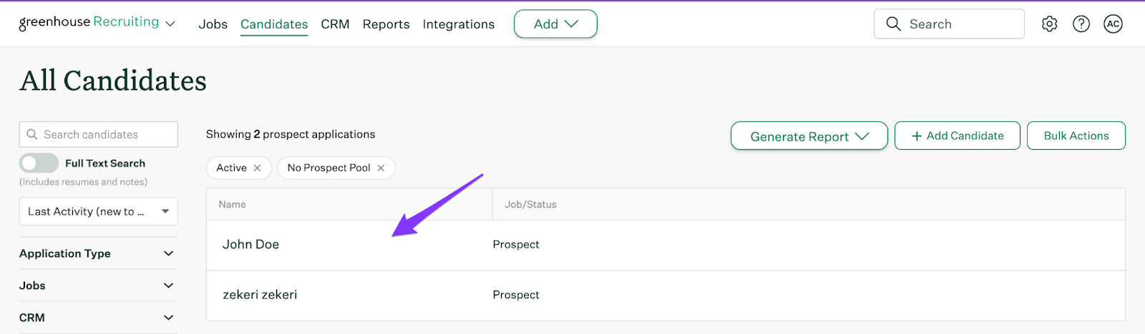Open the Add dropdown button
The image size is (1145, 334).
tap(555, 24)
